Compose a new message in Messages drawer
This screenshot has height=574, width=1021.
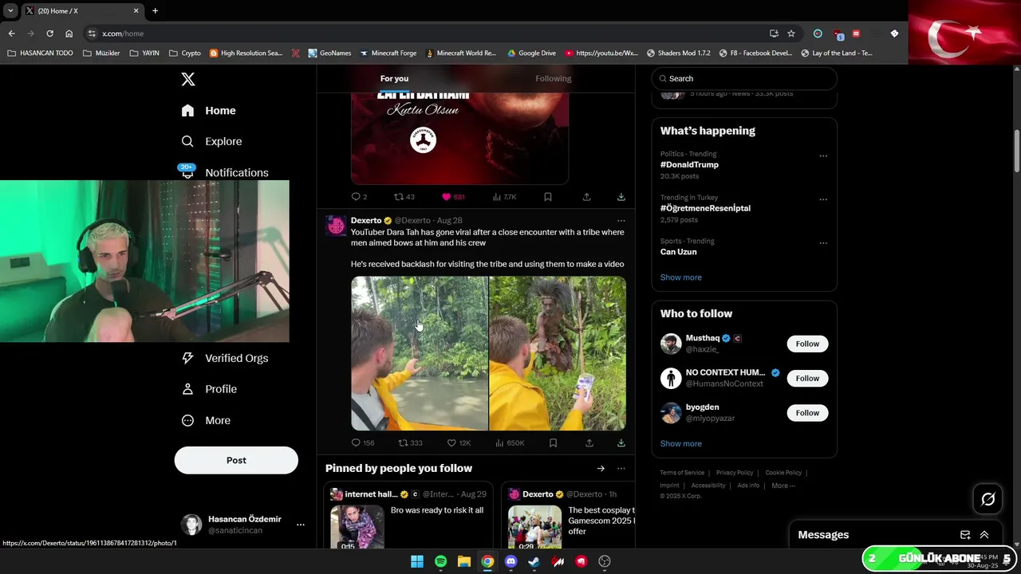pos(965,535)
